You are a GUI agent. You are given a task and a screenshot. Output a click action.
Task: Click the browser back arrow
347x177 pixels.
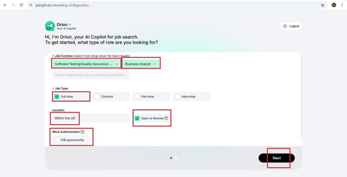click(x=5, y=5)
